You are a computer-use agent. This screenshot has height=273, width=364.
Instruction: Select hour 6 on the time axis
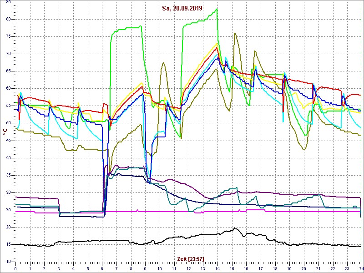pos(102,268)
